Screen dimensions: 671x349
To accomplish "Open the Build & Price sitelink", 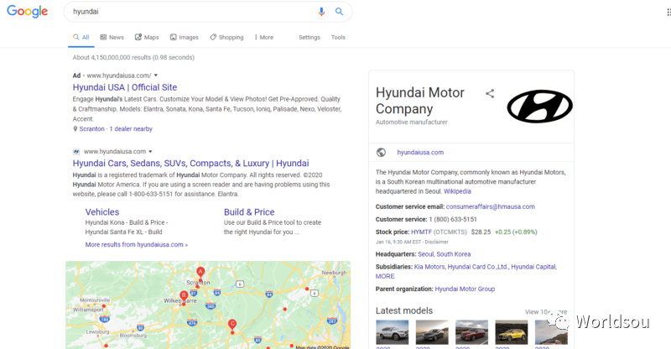I will [249, 212].
